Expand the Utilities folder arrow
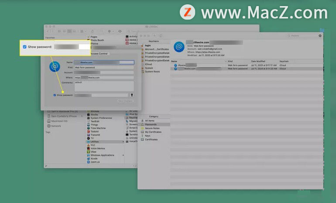This screenshot has width=336, height=203. tap(123, 142)
